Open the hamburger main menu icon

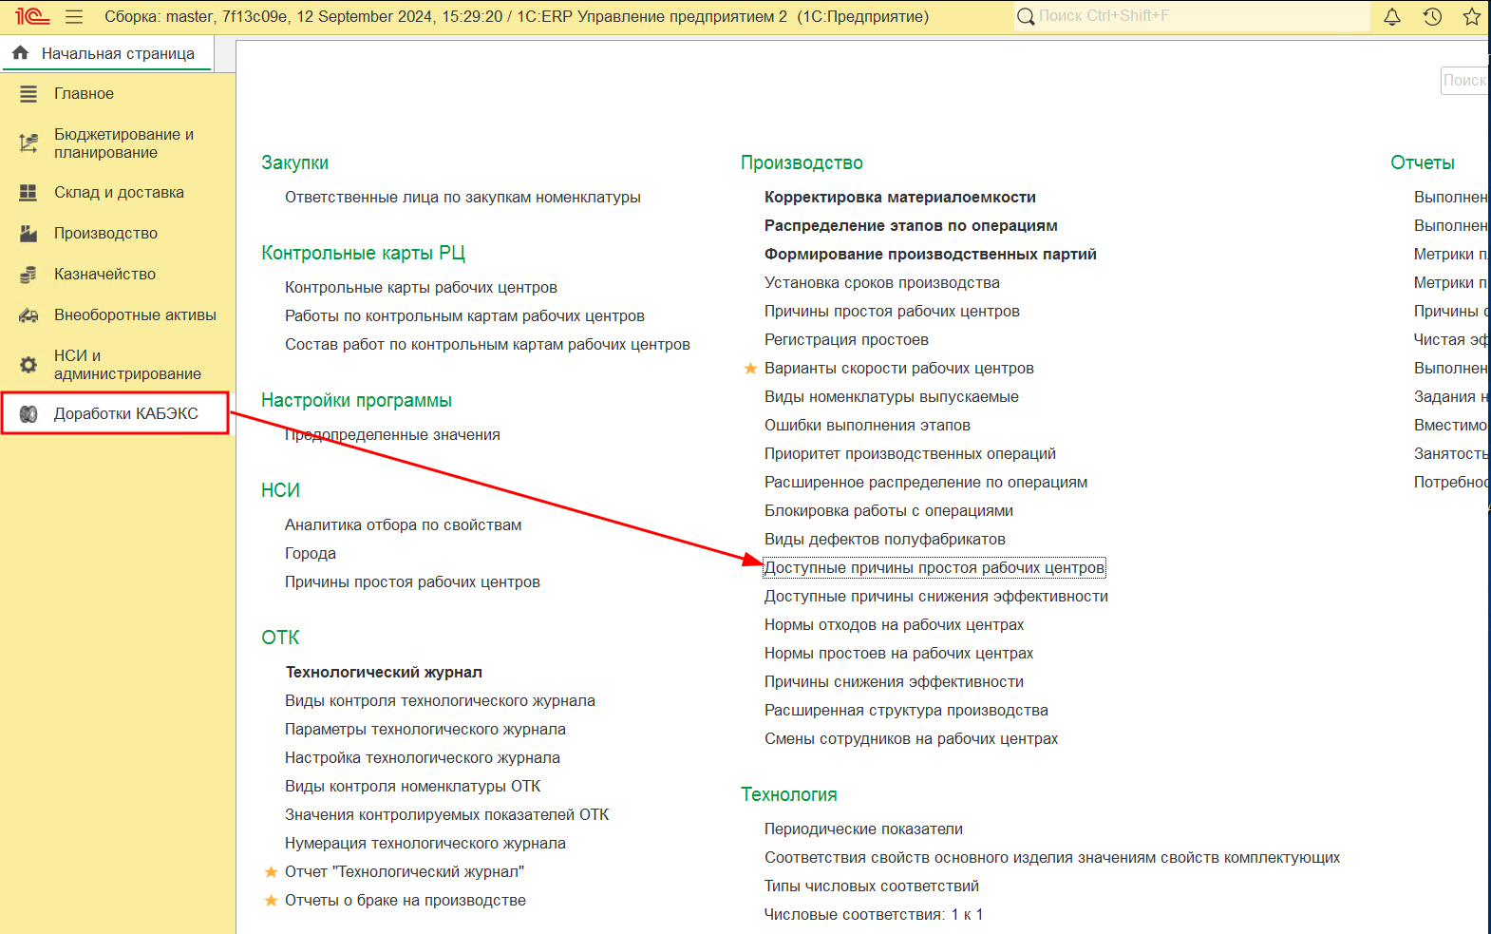(x=74, y=16)
